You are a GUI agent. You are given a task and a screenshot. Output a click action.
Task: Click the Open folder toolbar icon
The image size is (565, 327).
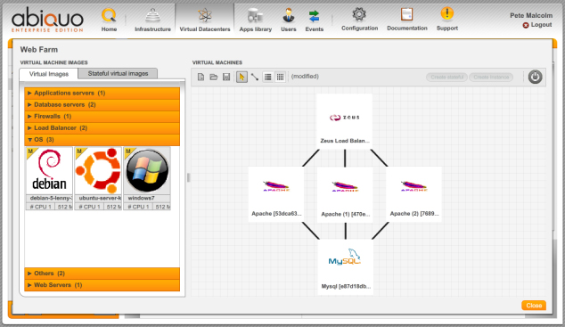214,77
